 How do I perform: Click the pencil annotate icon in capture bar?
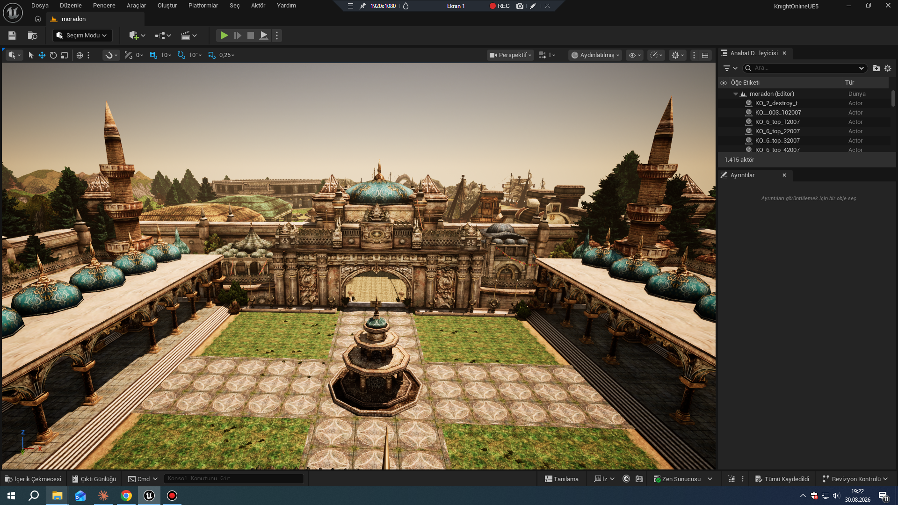pyautogui.click(x=533, y=6)
